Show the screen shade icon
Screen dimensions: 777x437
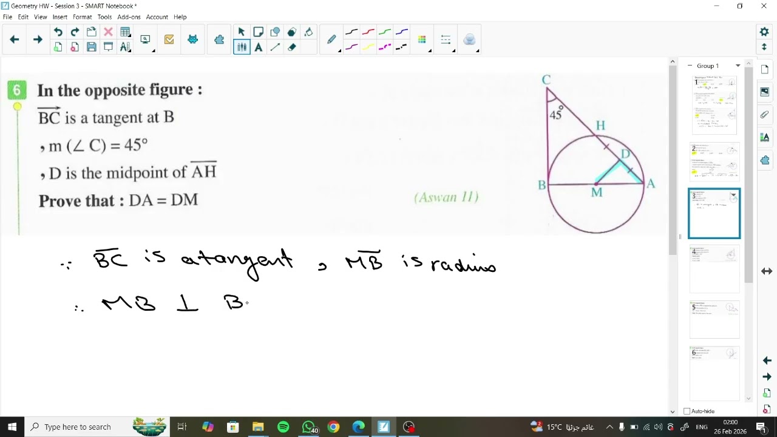coord(108,47)
